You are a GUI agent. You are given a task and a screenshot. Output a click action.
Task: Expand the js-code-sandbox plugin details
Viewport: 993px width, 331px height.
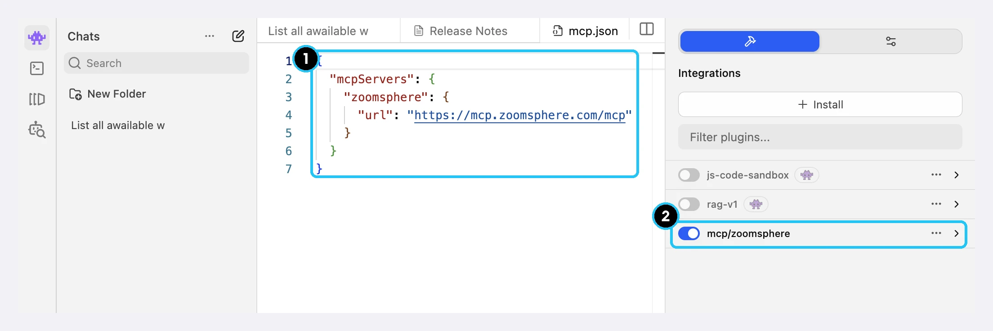click(x=957, y=175)
